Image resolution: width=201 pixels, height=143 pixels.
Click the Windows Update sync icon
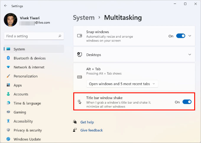[8, 139]
